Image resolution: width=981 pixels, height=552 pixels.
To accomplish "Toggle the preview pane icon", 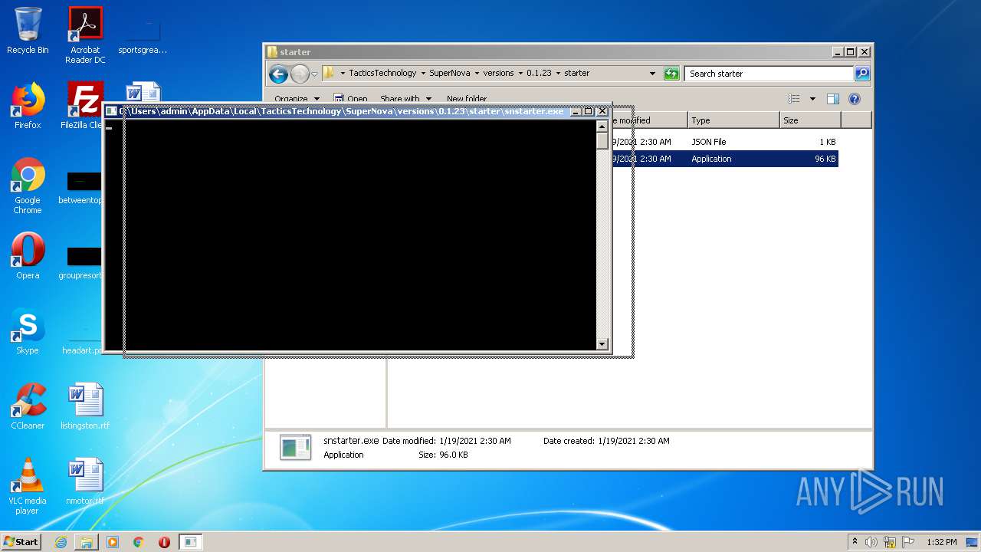I will click(x=833, y=99).
